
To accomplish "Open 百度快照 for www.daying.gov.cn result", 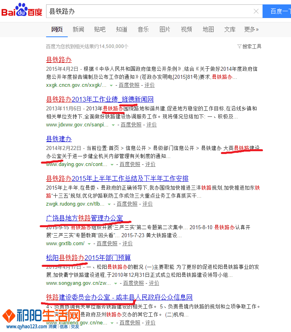I will tap(130, 164).
